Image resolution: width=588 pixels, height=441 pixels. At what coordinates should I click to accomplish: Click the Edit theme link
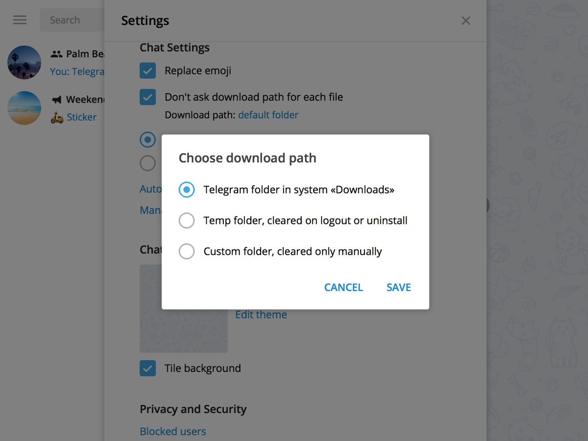click(261, 315)
